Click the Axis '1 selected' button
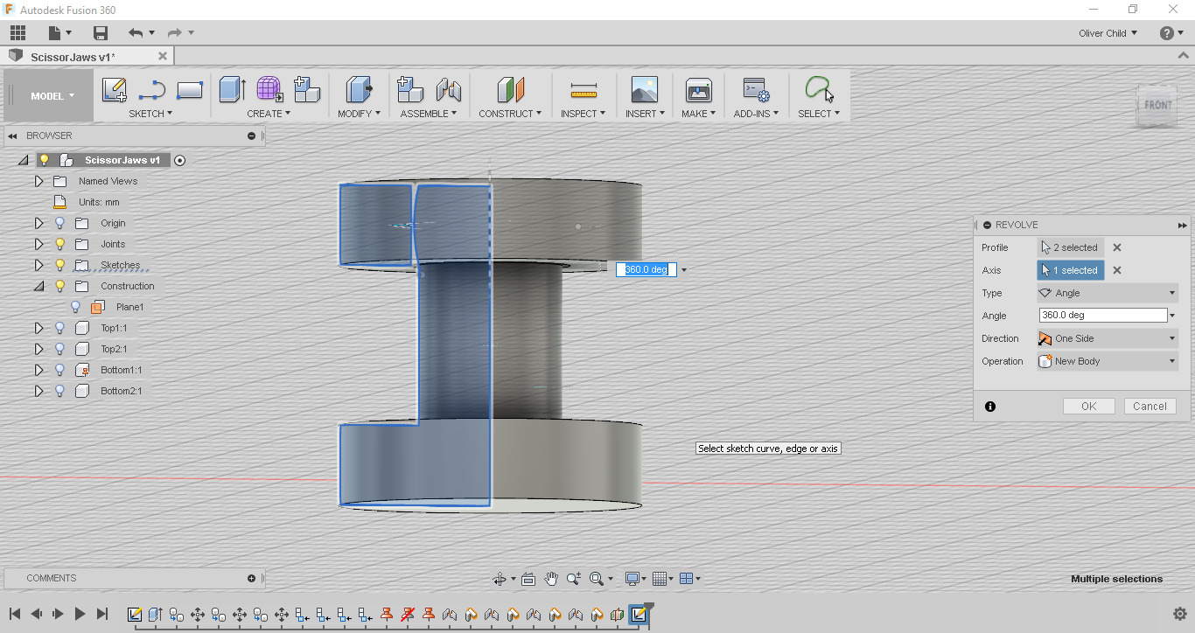The height and width of the screenshot is (633, 1195). [1071, 270]
